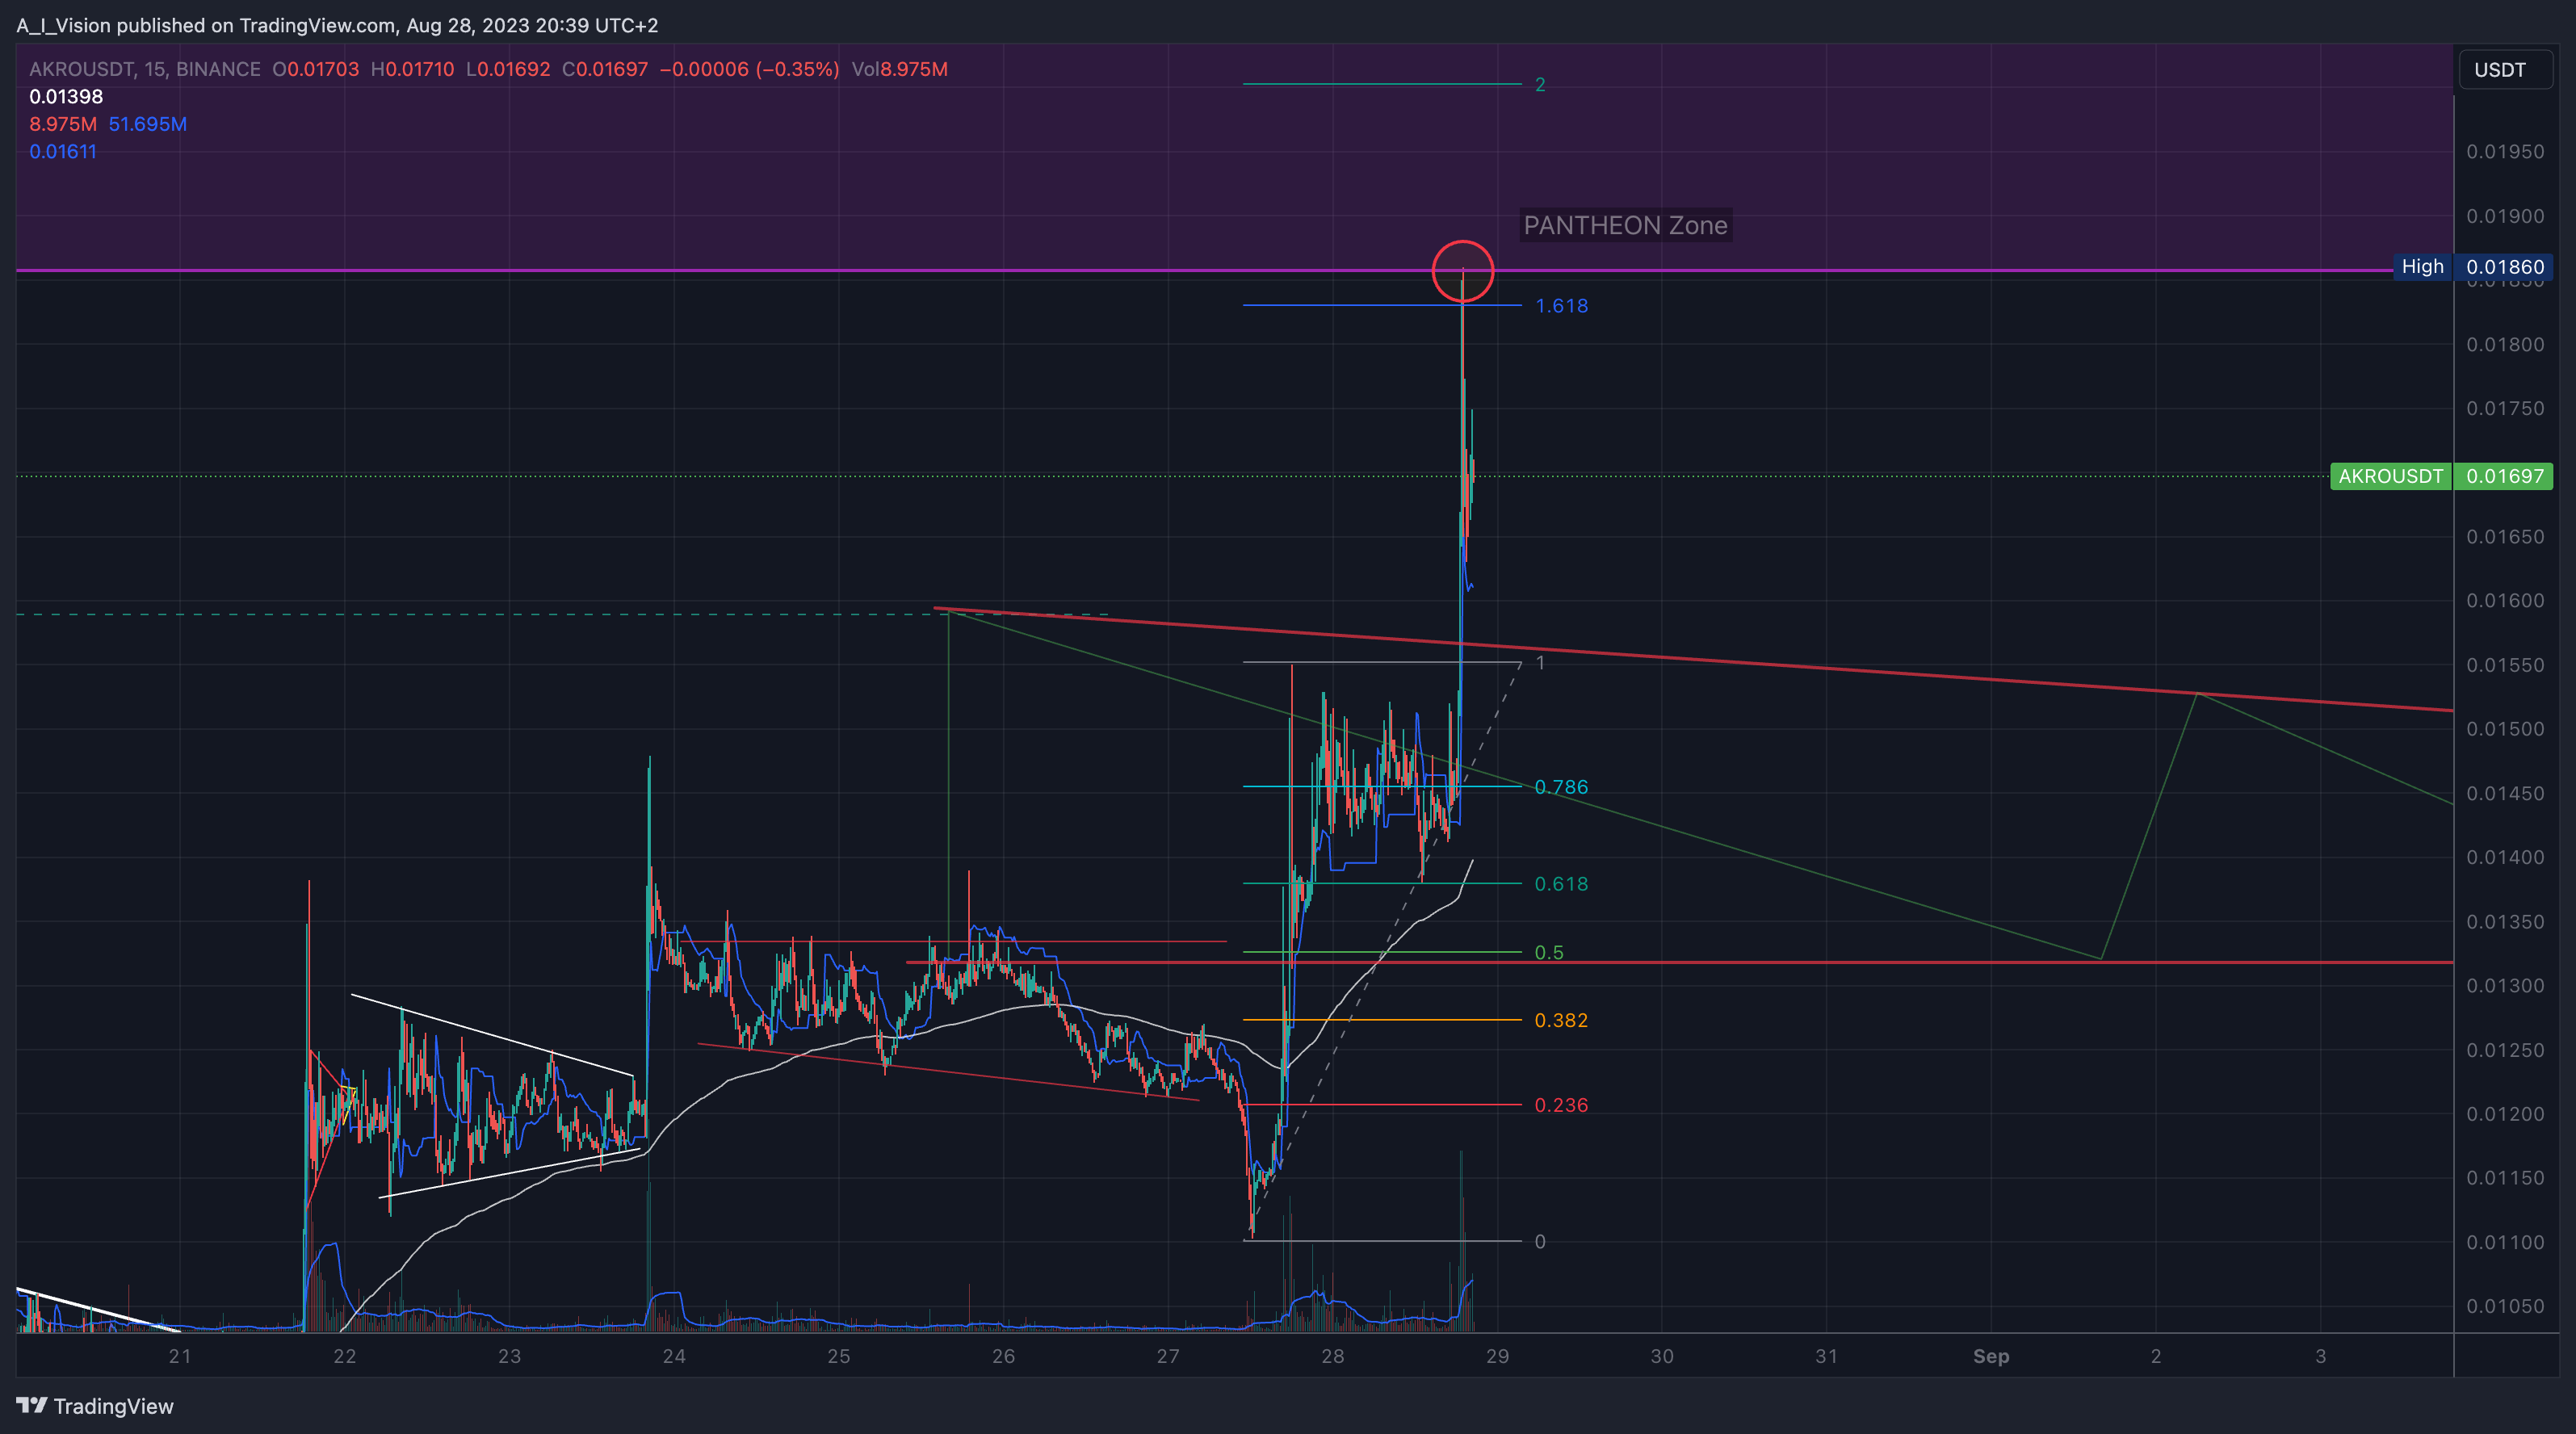Click the 0.01900 price scale label
Image resolution: width=2576 pixels, height=1434 pixels.
2505,216
